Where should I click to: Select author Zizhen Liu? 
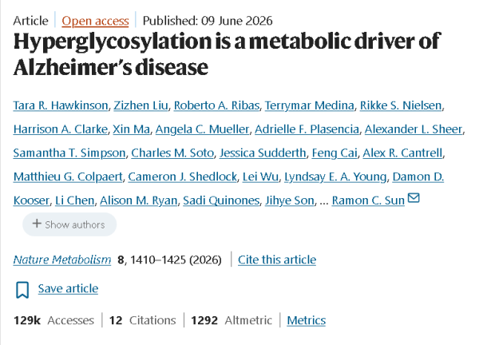141,105
